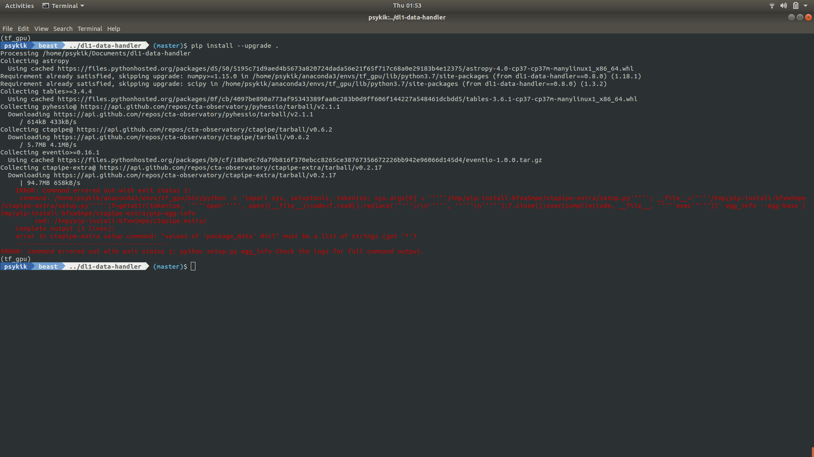The image size is (814, 457).
Task: Open the Terminal application menu dropdown
Action: pyautogui.click(x=64, y=6)
